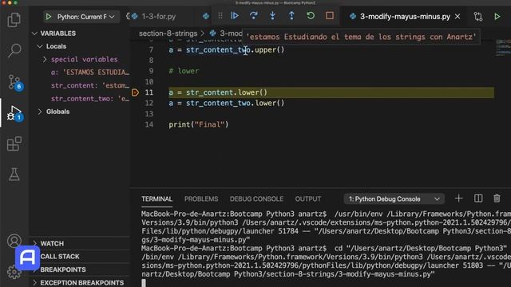The image size is (511, 287).
Task: Click the terminal input cursor line
Action: coord(144,283)
